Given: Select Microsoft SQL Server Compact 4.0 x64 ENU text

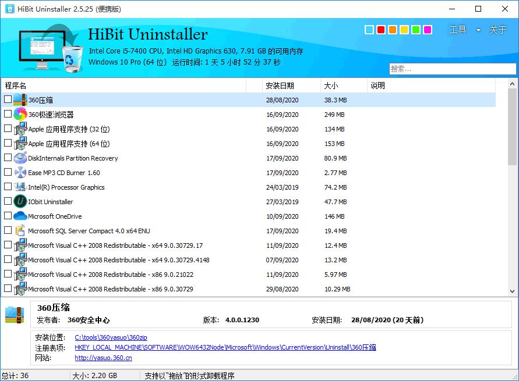Looking at the screenshot, I should (x=89, y=231).
